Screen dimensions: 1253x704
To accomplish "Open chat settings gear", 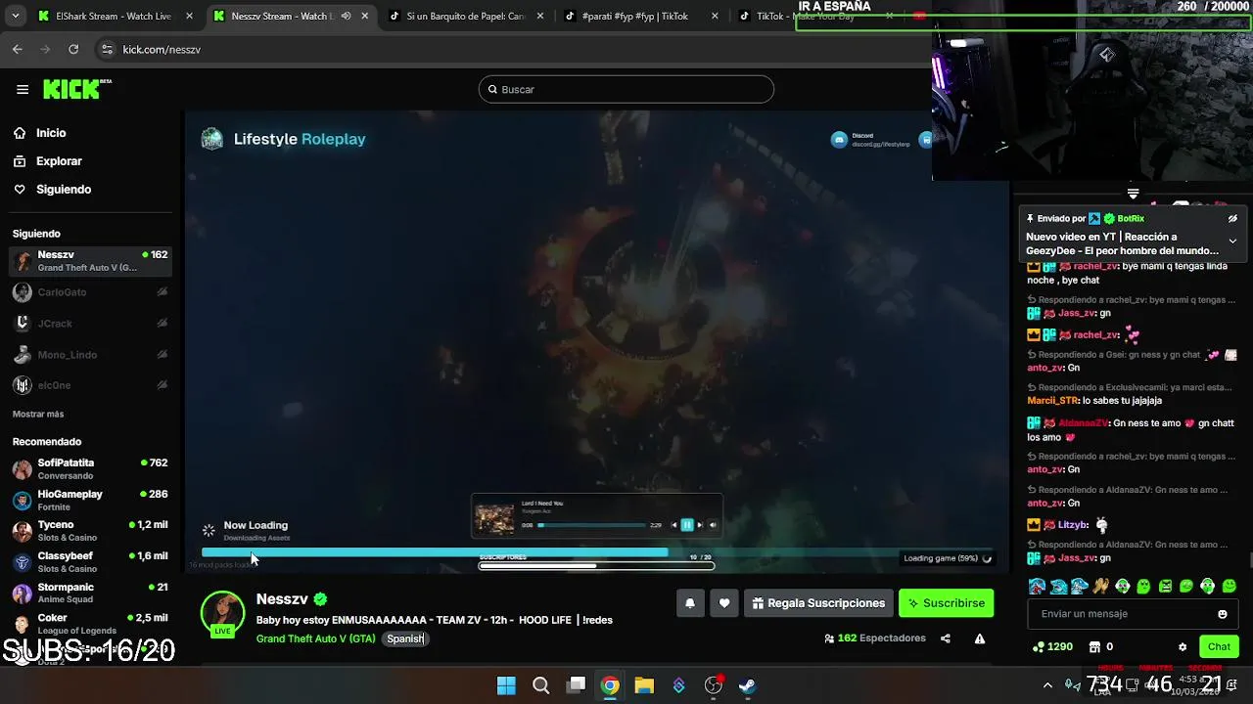I will click(1183, 647).
